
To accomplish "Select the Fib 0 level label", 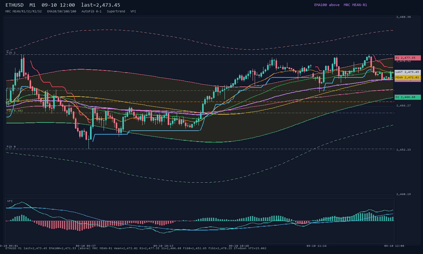I will (11, 147).
